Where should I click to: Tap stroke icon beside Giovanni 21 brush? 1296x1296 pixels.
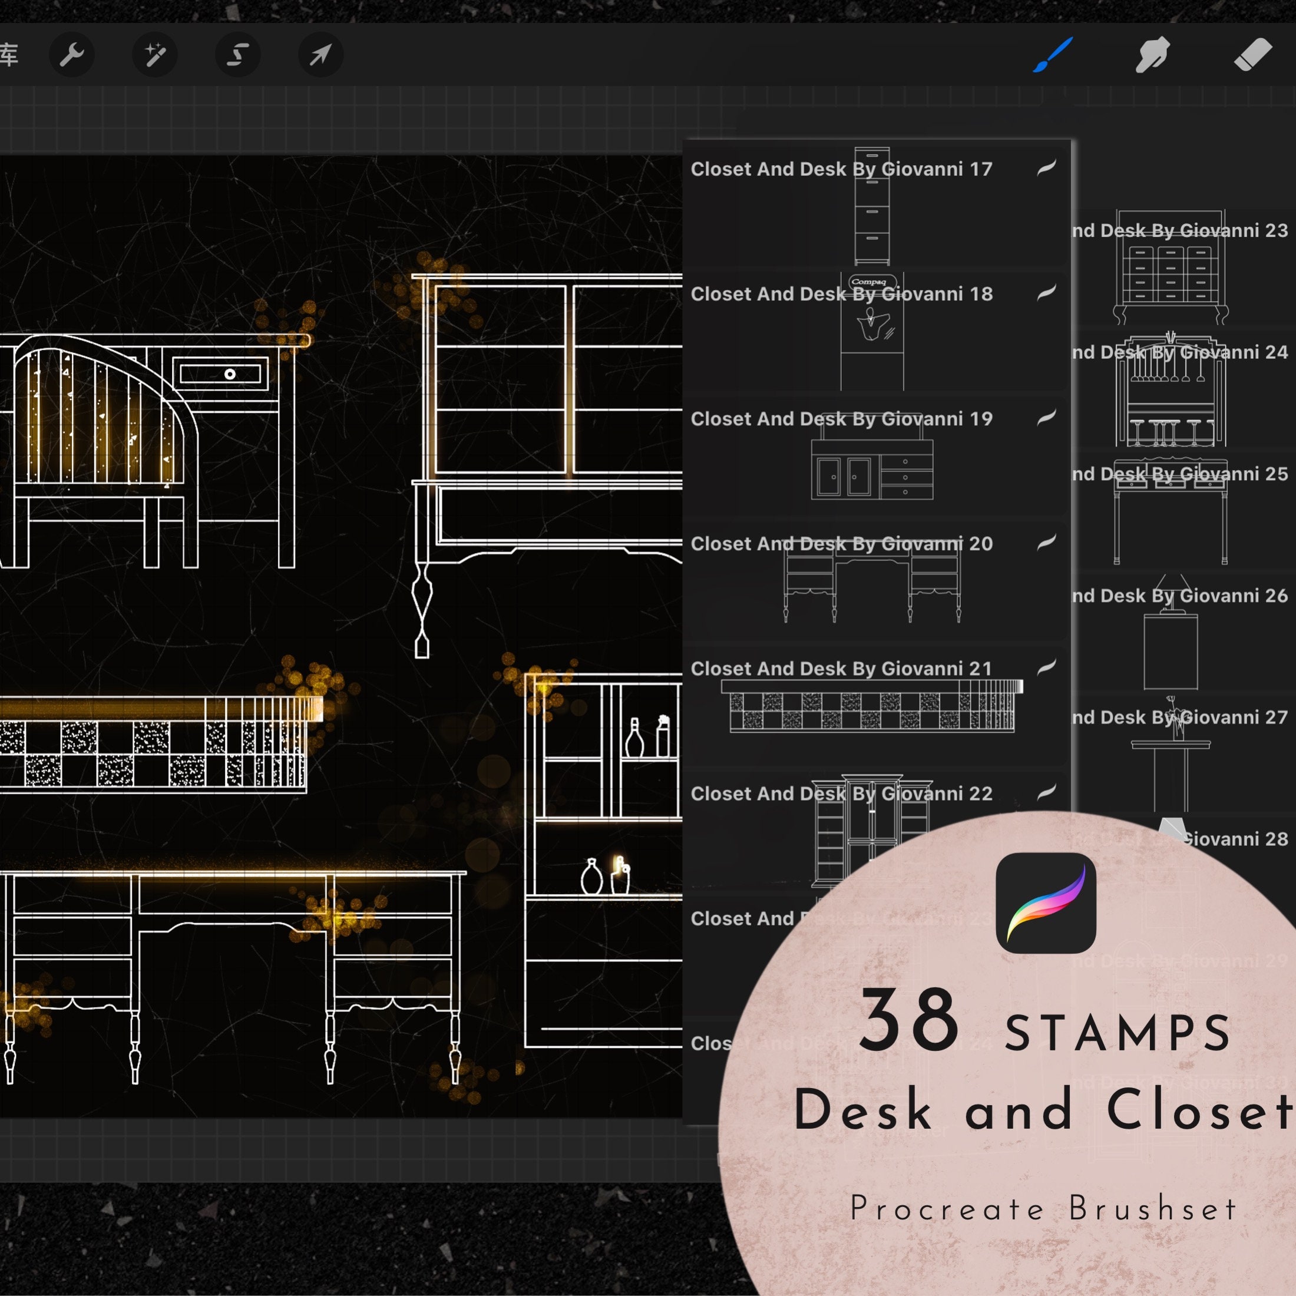[x=1046, y=666]
